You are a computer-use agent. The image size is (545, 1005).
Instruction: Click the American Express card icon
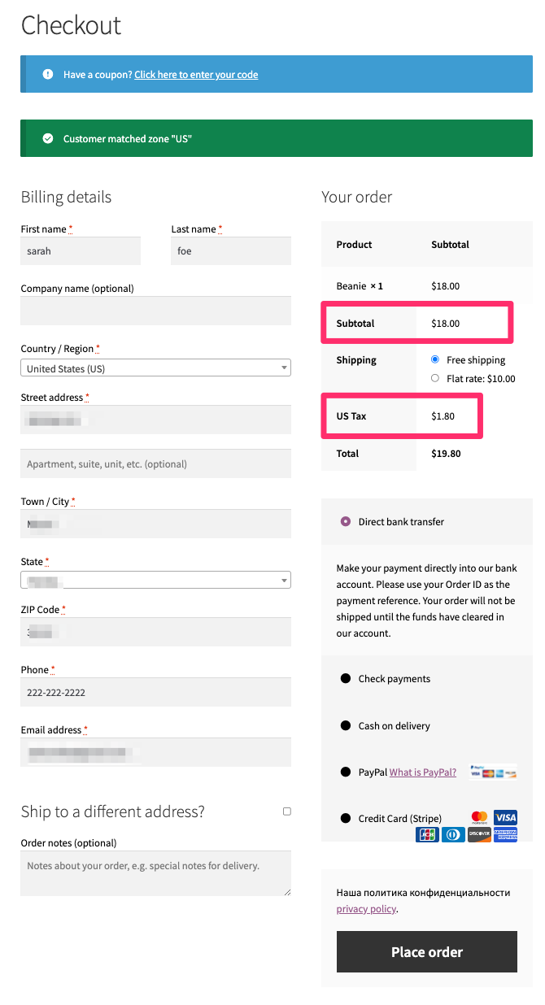[x=506, y=834]
